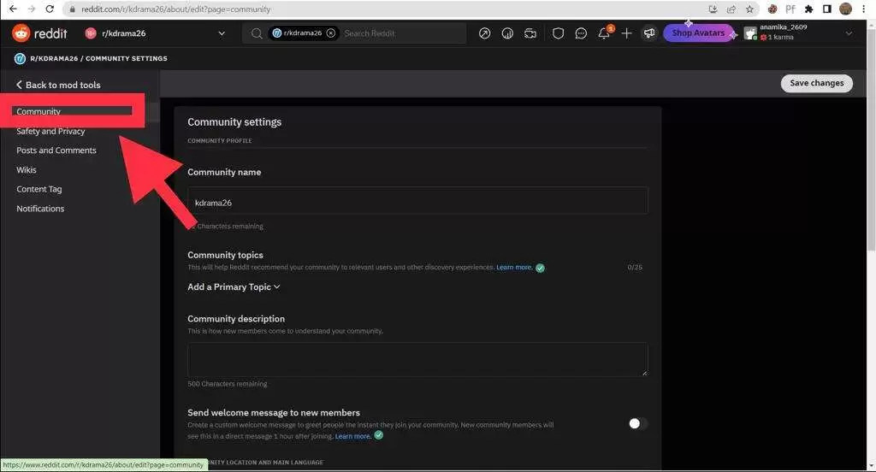Viewport: 876px width, 472px height.
Task: Click browser back arrow
Action: pos(13,9)
